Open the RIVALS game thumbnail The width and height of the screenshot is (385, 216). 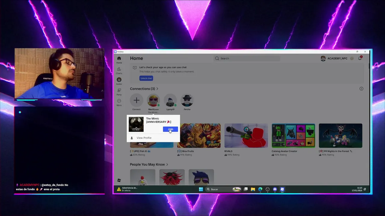pyautogui.click(x=246, y=136)
